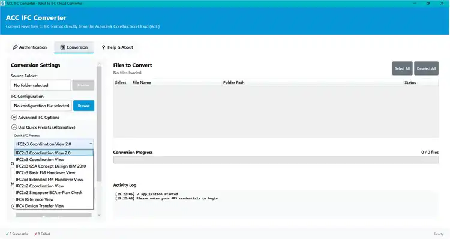450x239 pixels.
Task: Collapse Use Quick Presets (Alternative)
Action: pyautogui.click(x=43, y=127)
